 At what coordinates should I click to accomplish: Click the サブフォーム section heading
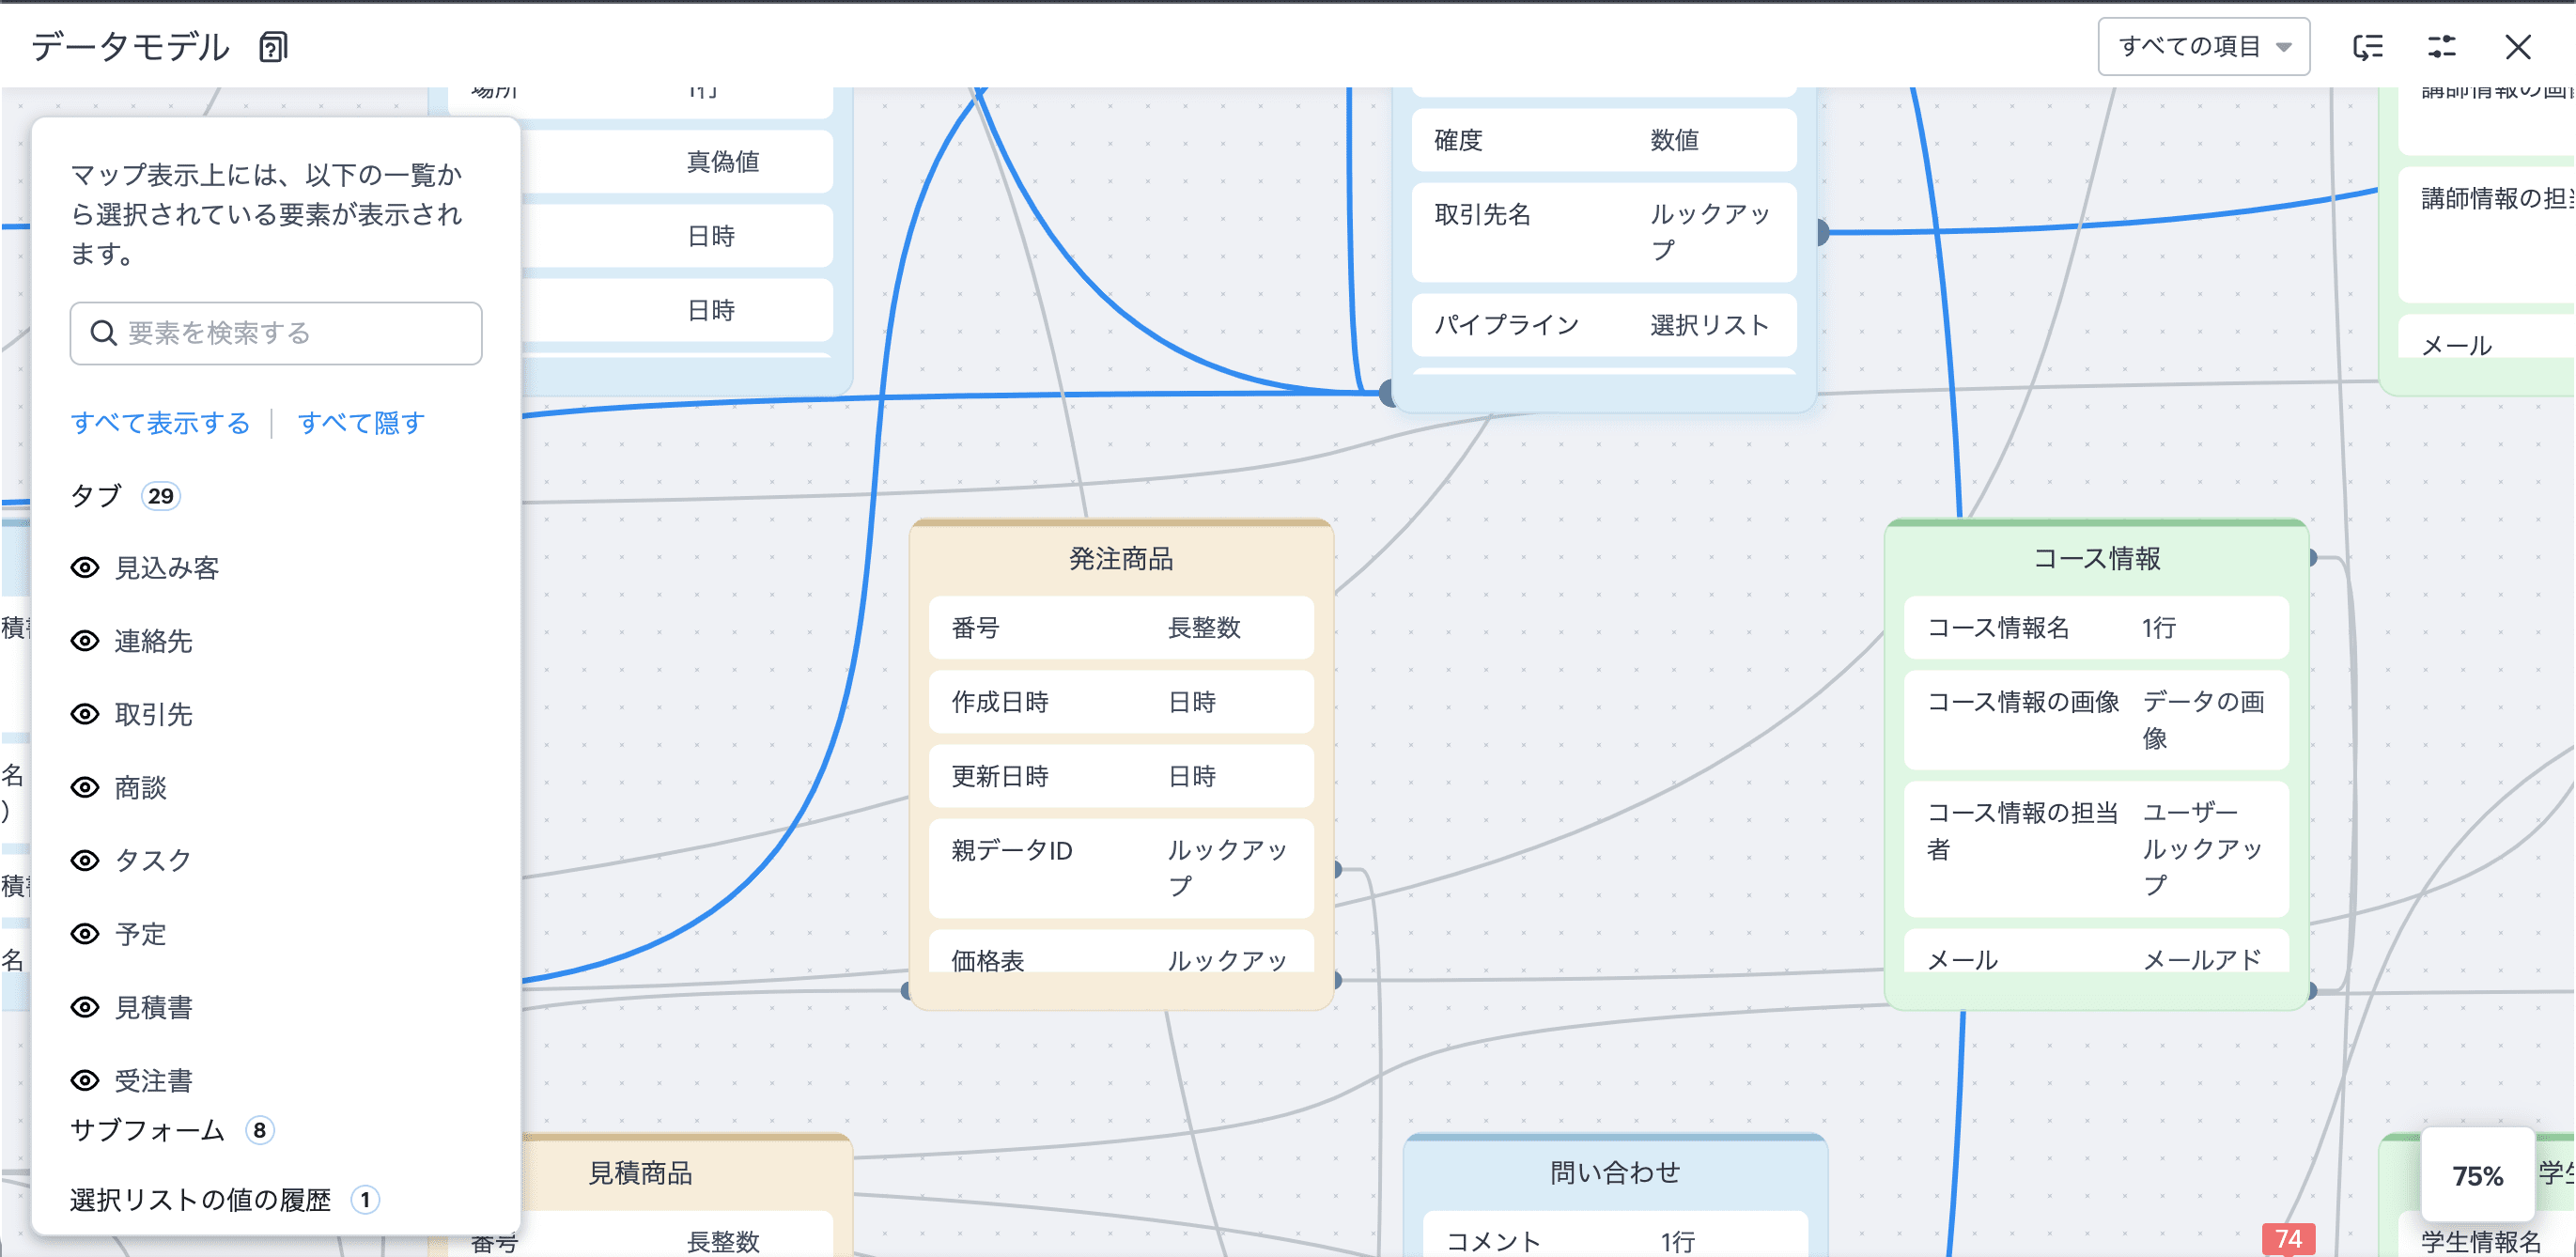148,1130
